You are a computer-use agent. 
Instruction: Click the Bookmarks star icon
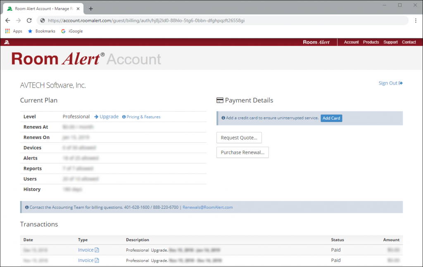coord(29,31)
